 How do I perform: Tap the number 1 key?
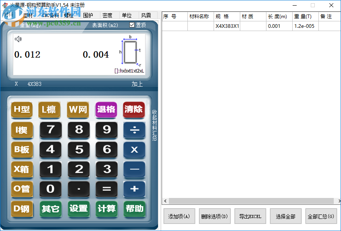[50, 169]
